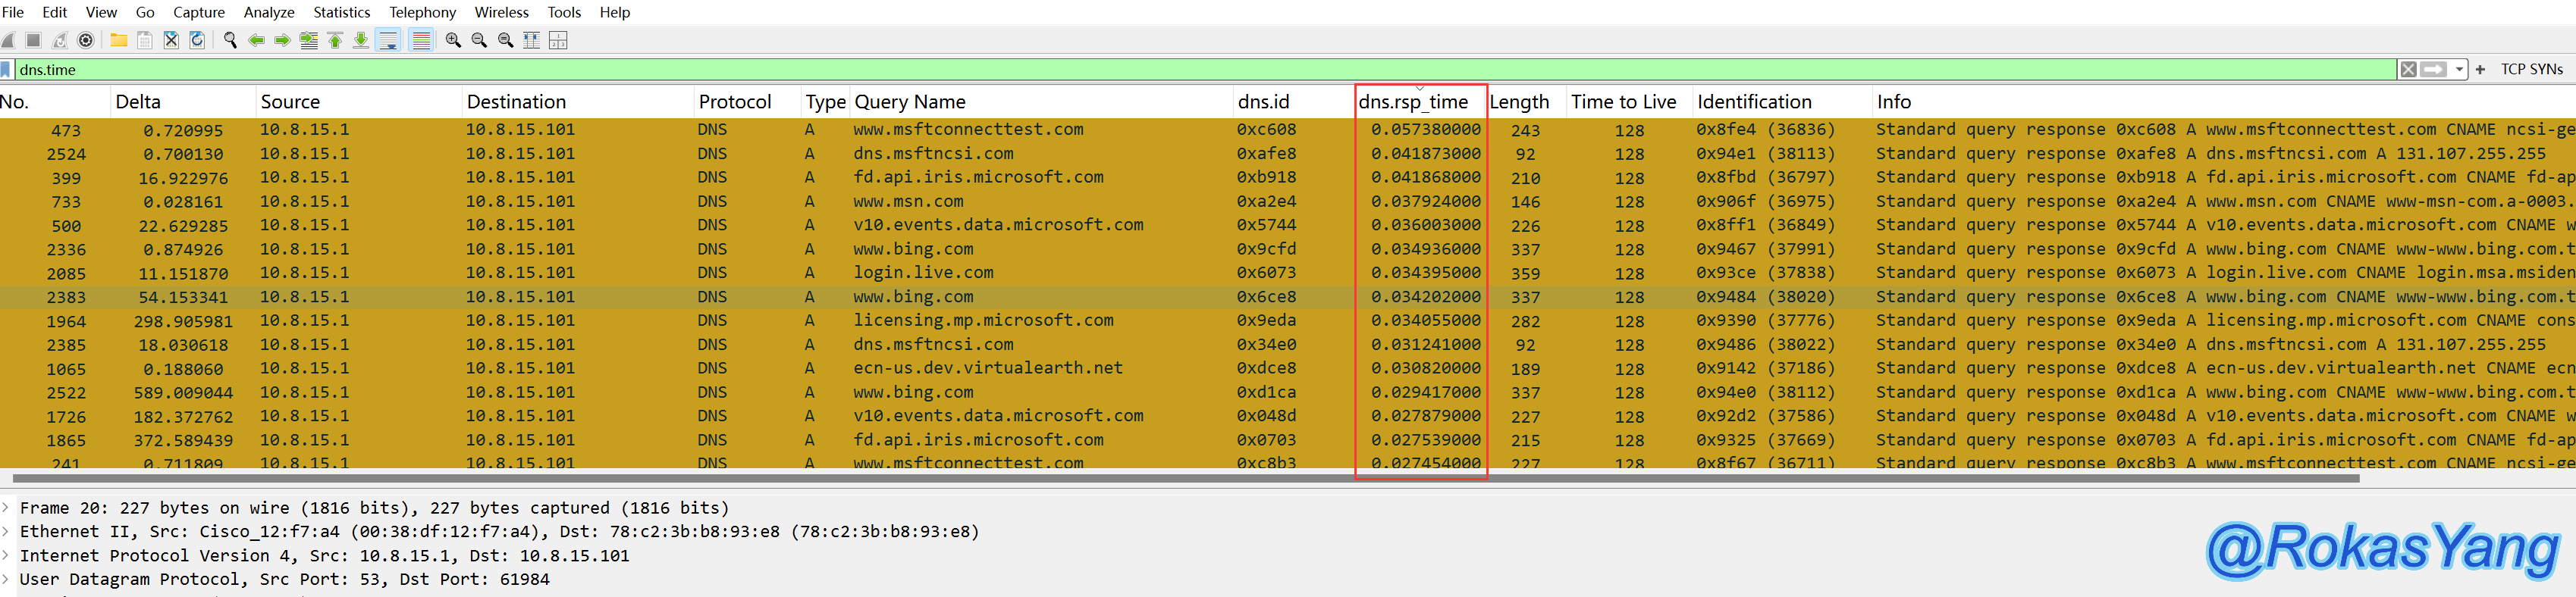The height and width of the screenshot is (597, 2576).
Task: Open the Analyze menu
Action: [269, 12]
